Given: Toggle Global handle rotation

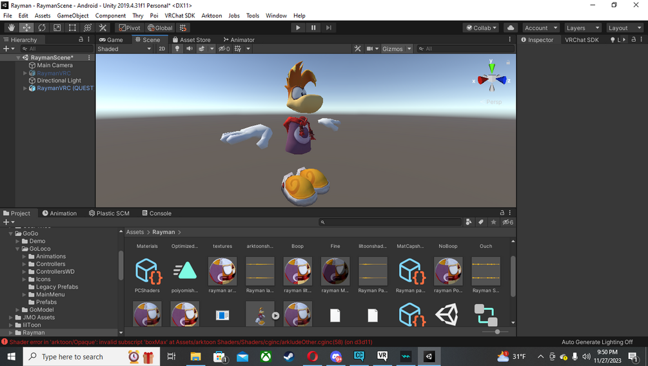Looking at the screenshot, I should click(x=160, y=28).
